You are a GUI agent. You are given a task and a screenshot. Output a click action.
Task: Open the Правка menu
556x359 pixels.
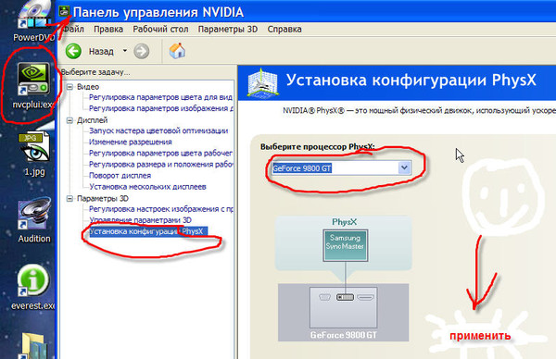108,29
